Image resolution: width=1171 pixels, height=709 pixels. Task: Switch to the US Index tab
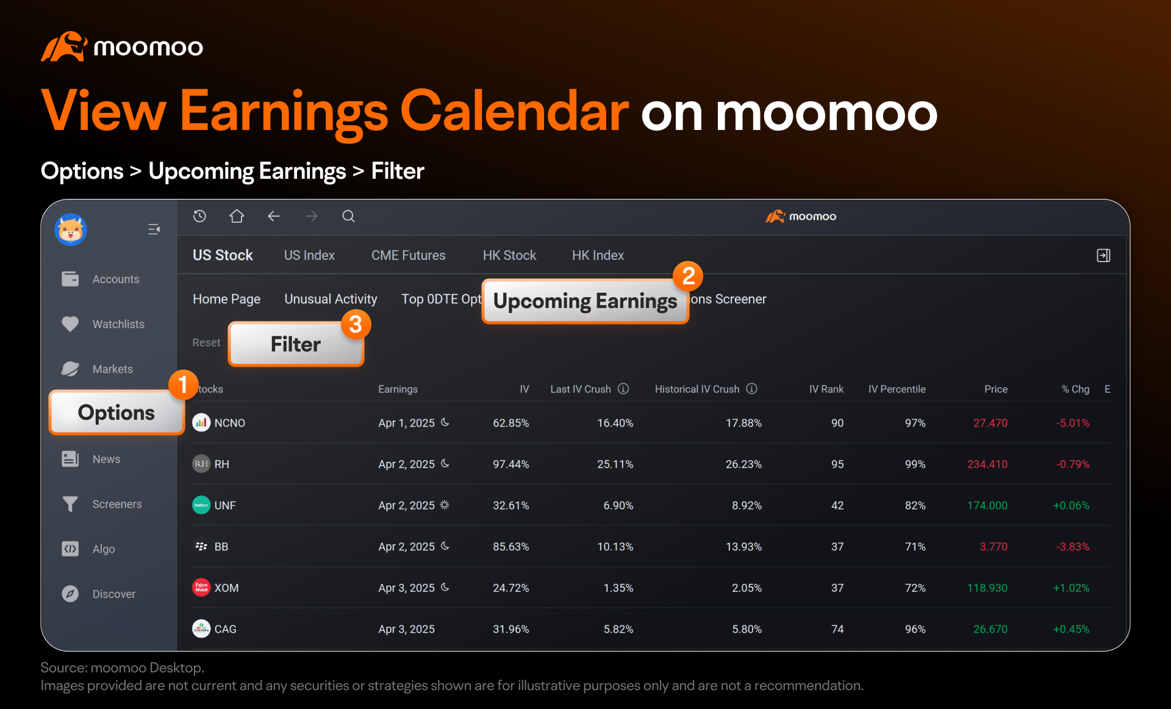pyautogui.click(x=309, y=255)
